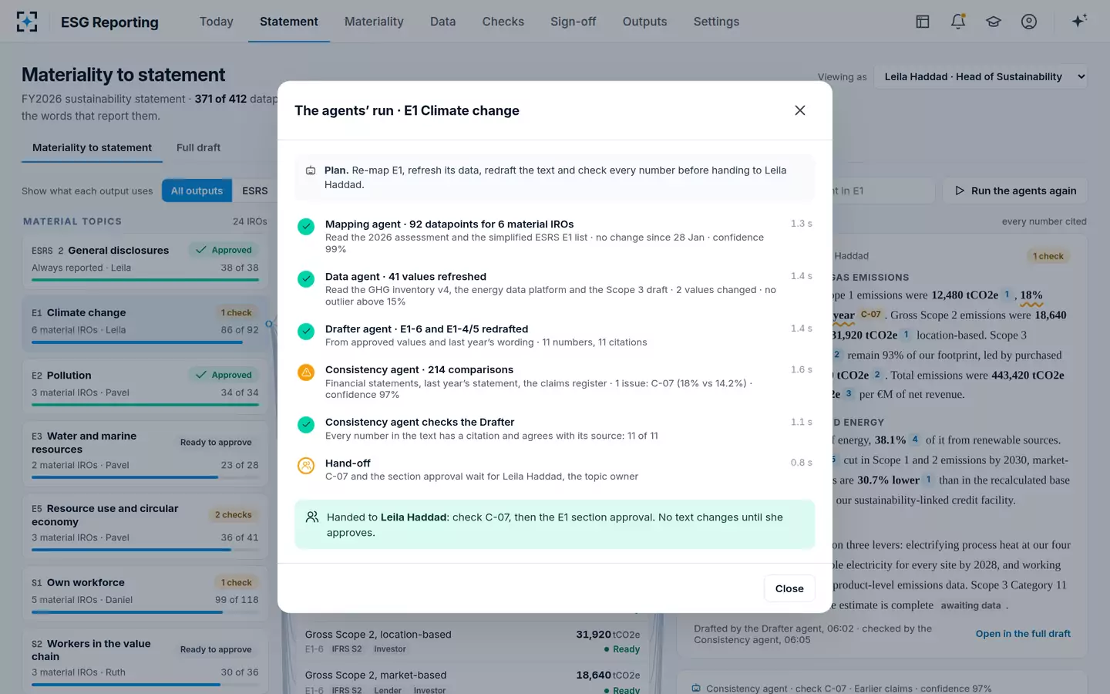
Task: Click the '1 check' badge on S1 Own workforce
Action: [x=236, y=583]
